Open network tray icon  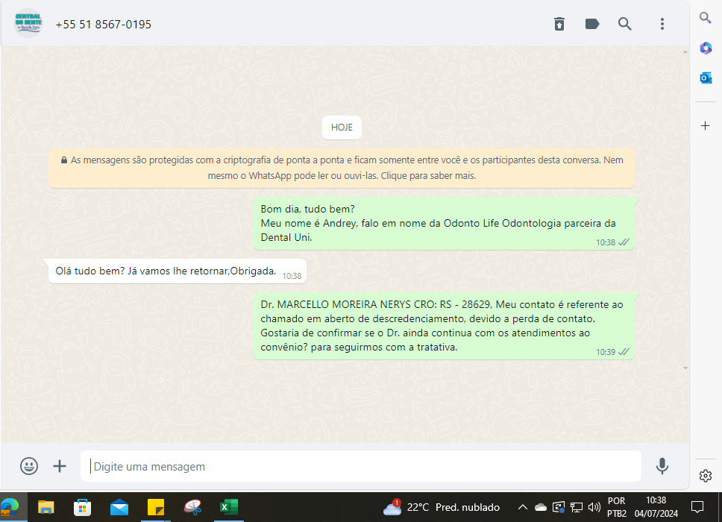pyautogui.click(x=577, y=507)
